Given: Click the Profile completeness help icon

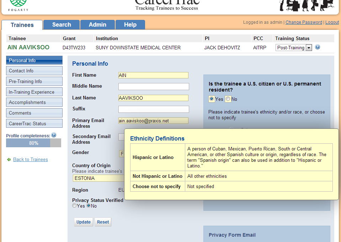Looking at the screenshot, I should point(54,135).
